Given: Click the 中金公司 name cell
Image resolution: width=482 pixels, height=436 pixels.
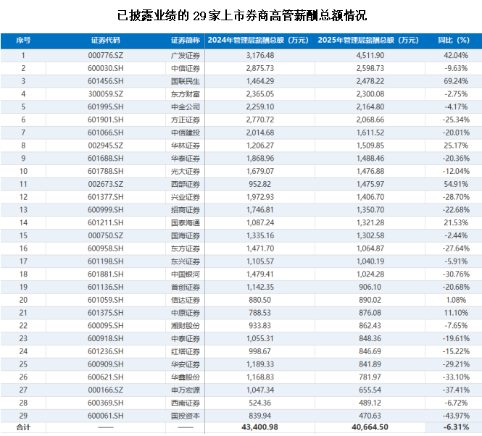Looking at the screenshot, I should [x=186, y=107].
